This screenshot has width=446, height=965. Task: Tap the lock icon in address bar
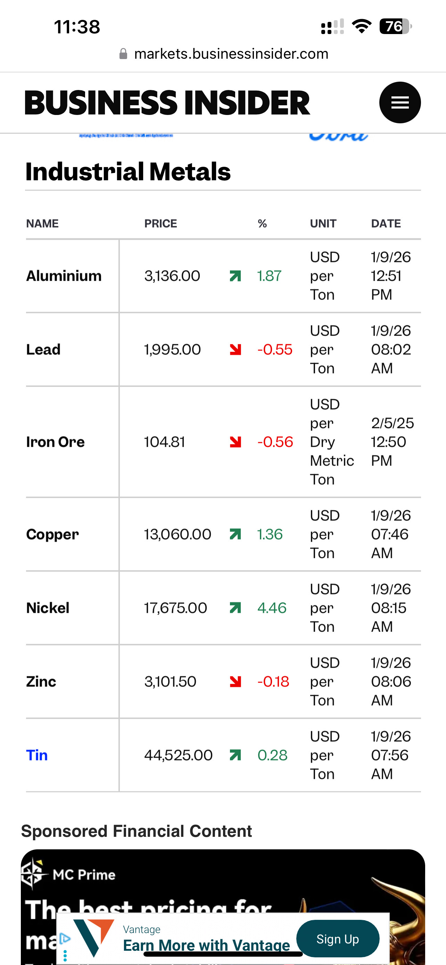click(123, 54)
